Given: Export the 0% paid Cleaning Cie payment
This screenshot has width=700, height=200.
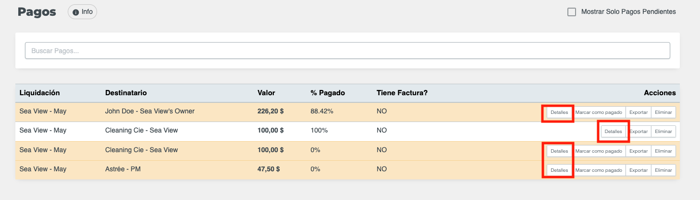Looking at the screenshot, I should coord(639,151).
